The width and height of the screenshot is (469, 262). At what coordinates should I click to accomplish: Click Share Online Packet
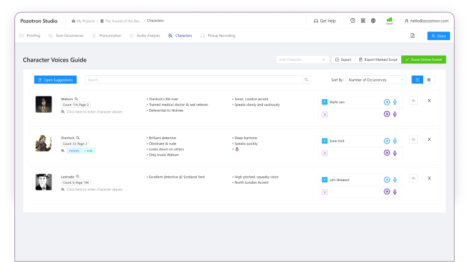(423, 60)
